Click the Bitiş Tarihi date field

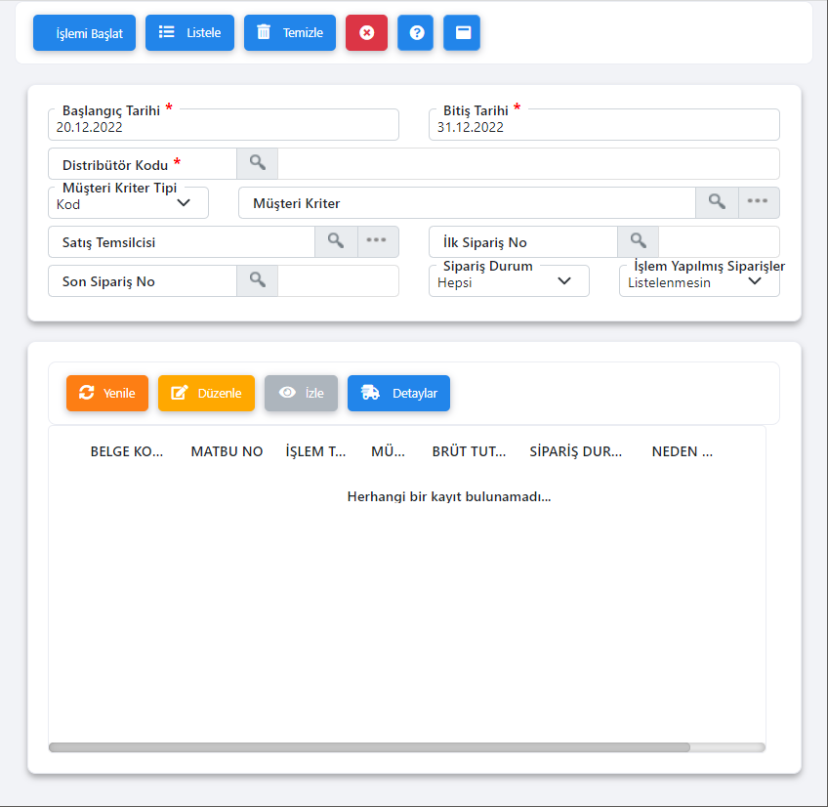pos(604,125)
